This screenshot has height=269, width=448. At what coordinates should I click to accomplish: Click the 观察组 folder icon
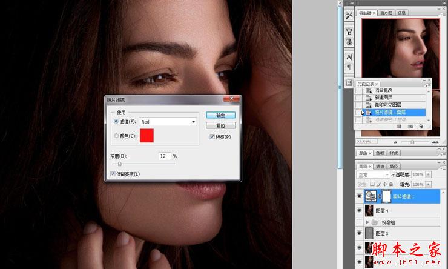(375, 222)
